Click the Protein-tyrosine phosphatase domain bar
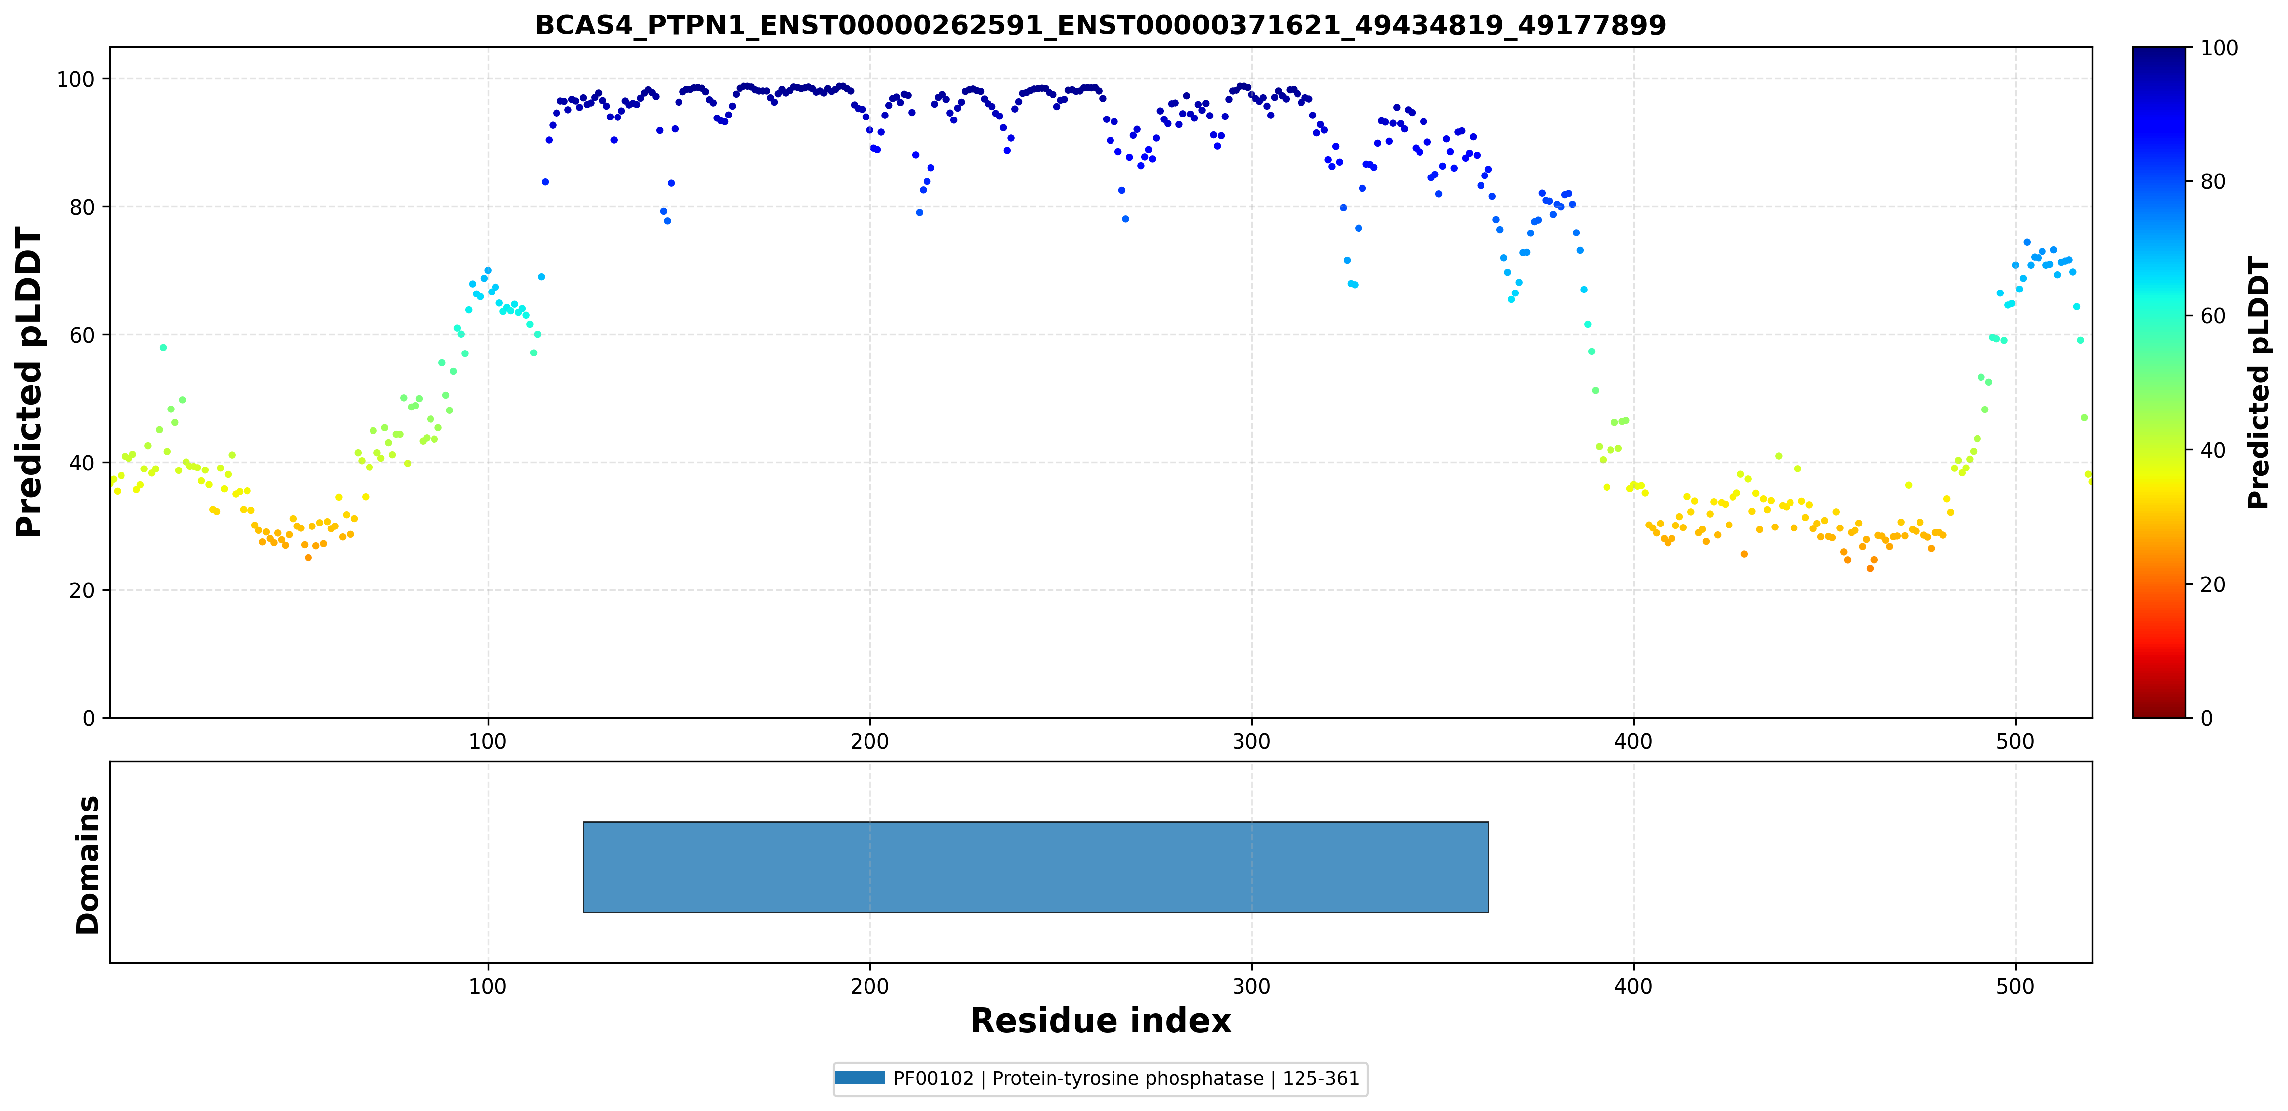Screen dimensions: 2288x1111 click(x=1036, y=867)
